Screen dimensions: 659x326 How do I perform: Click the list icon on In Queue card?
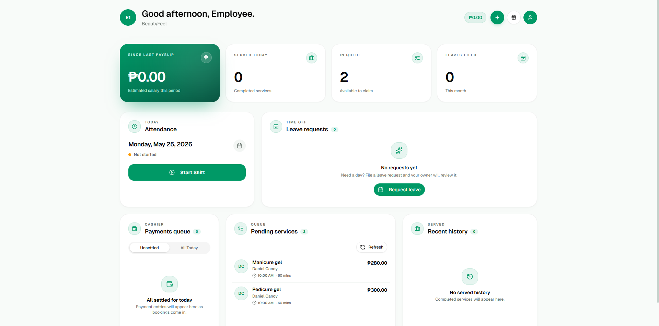tap(417, 58)
